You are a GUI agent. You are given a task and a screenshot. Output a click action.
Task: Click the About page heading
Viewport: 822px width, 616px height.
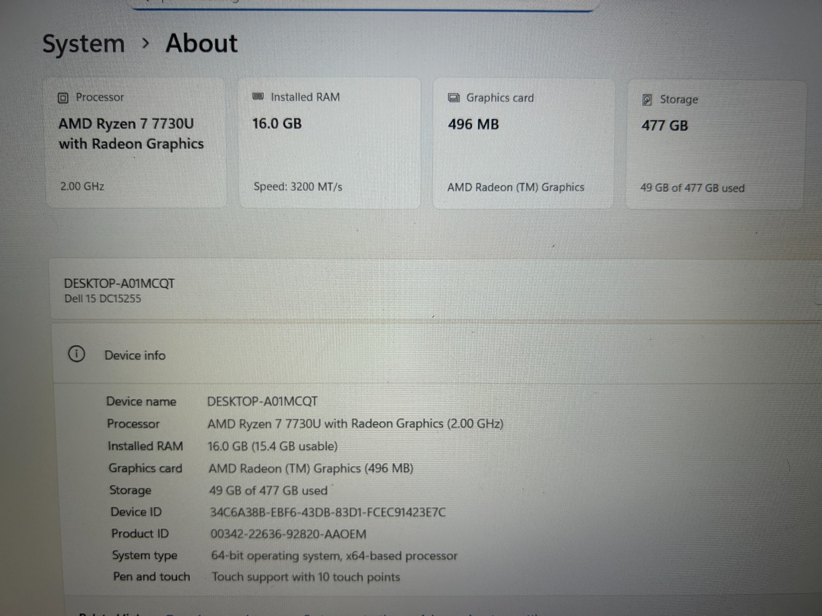point(201,43)
